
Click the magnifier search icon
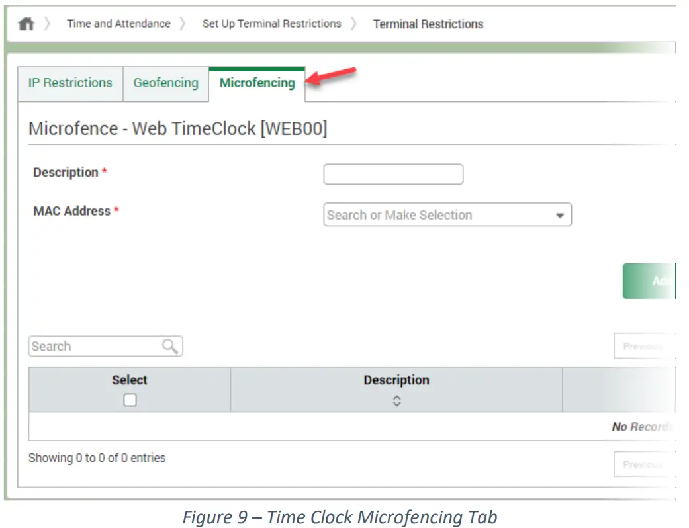(x=170, y=346)
